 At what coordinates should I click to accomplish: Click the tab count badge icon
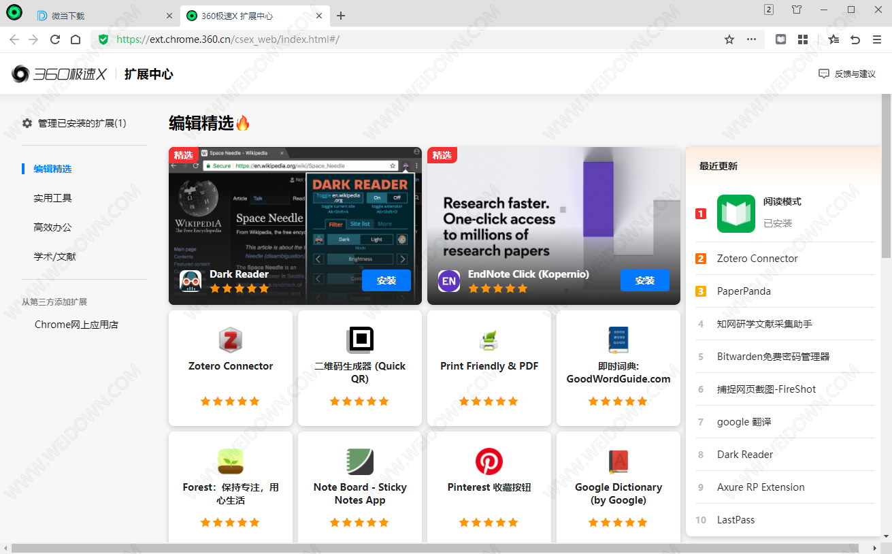pos(769,10)
